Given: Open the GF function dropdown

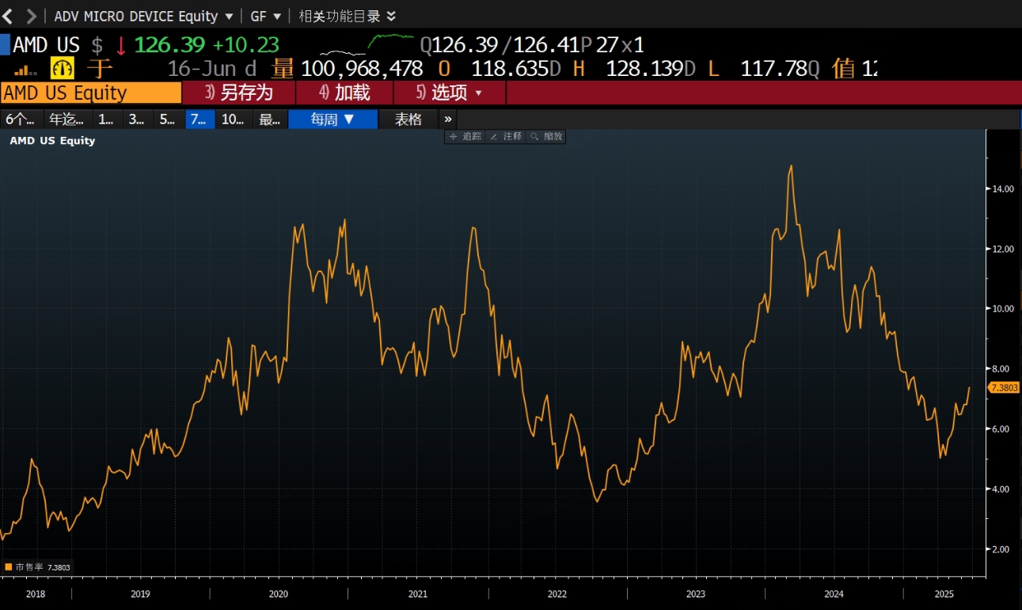Looking at the screenshot, I should (x=266, y=16).
